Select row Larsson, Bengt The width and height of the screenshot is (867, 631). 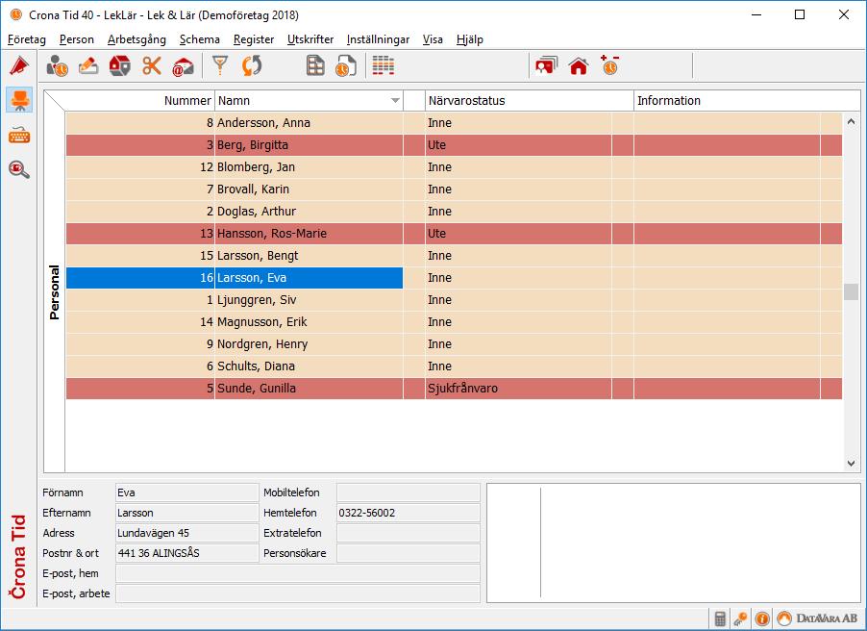[454, 256]
